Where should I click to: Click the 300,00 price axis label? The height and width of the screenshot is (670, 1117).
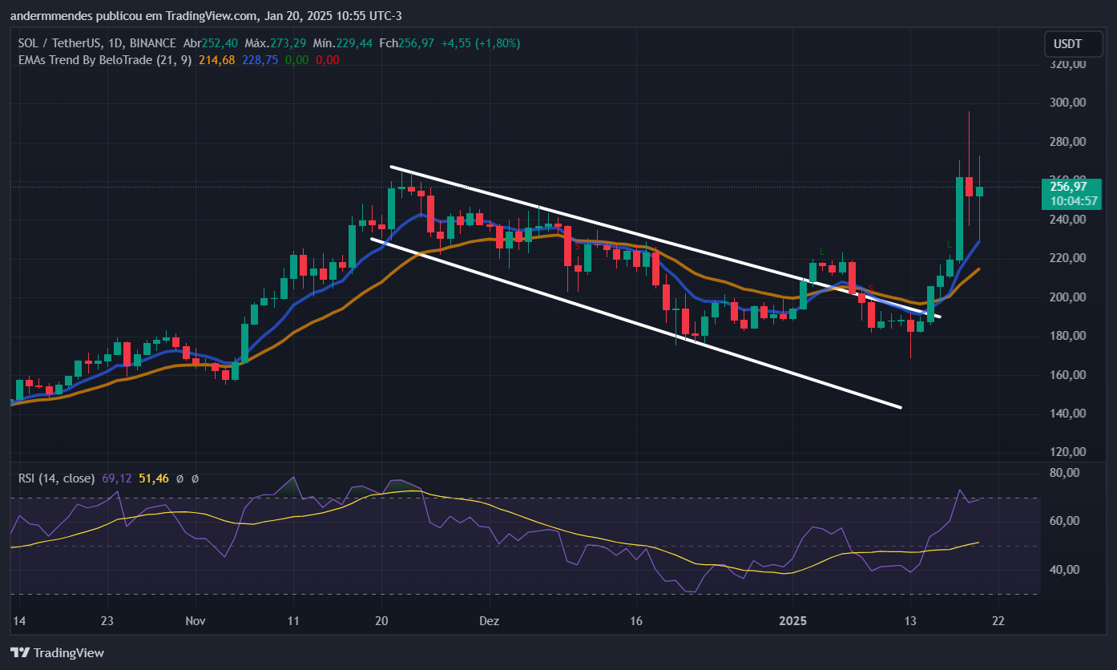[1068, 103]
